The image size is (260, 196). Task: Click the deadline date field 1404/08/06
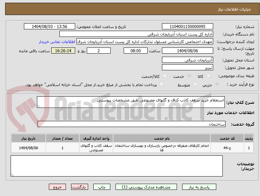point(187,51)
